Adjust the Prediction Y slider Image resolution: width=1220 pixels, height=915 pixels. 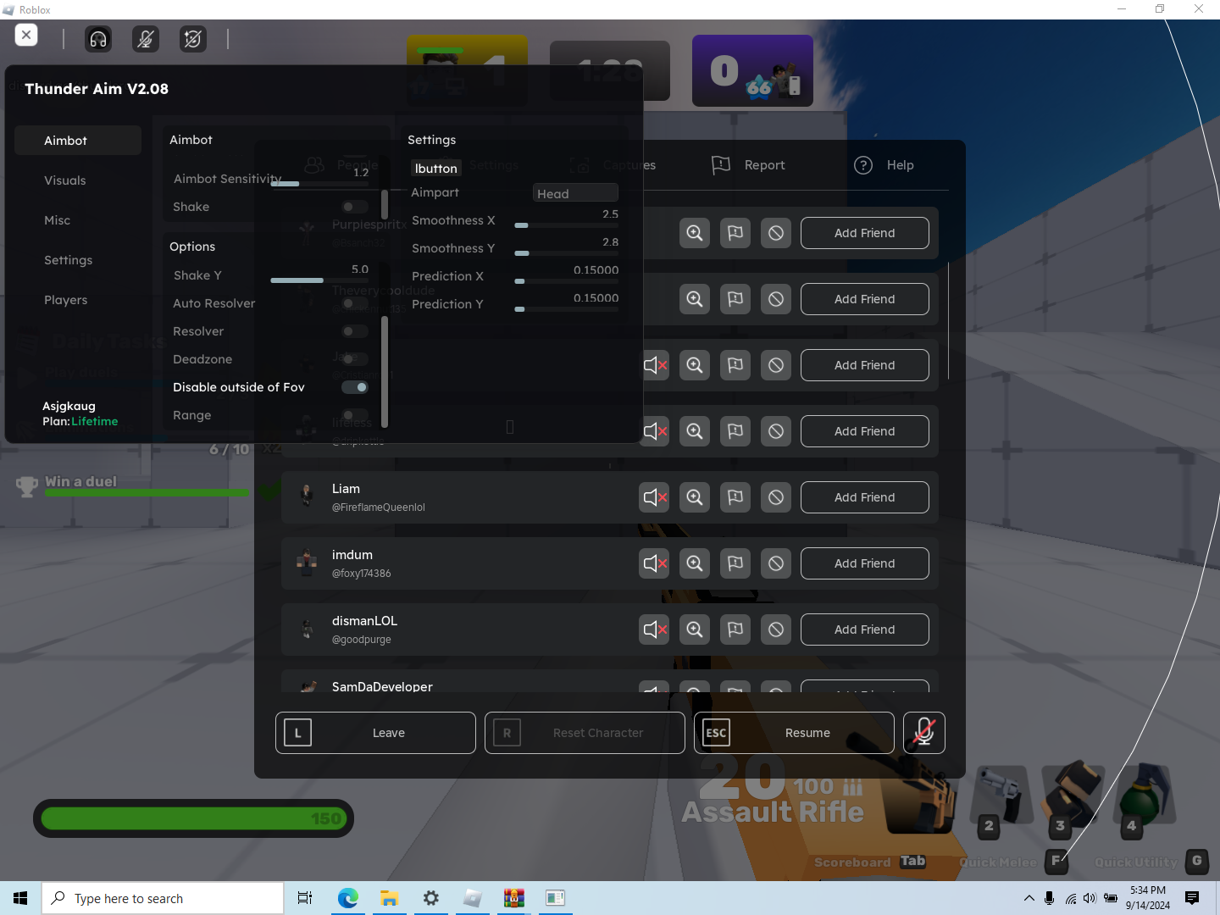[566, 309]
